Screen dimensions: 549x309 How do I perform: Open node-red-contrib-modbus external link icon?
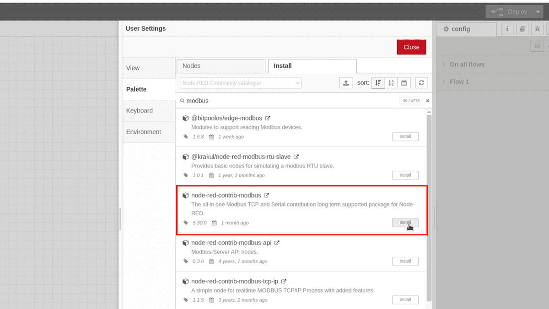point(267,195)
